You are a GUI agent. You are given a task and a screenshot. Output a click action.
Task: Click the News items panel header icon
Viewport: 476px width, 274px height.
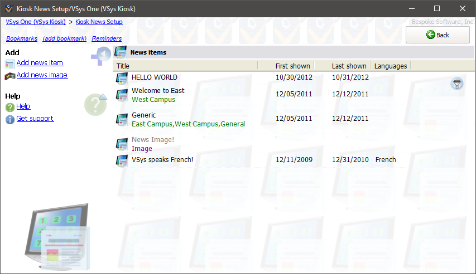tap(120, 52)
